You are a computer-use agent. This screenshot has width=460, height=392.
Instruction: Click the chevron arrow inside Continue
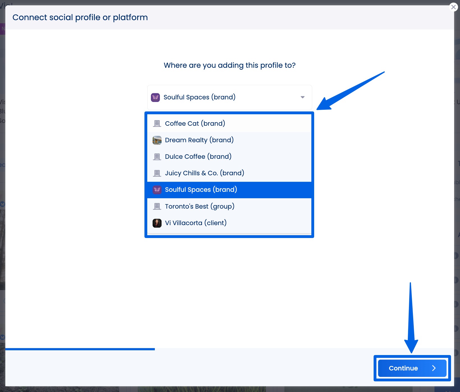[434, 368]
